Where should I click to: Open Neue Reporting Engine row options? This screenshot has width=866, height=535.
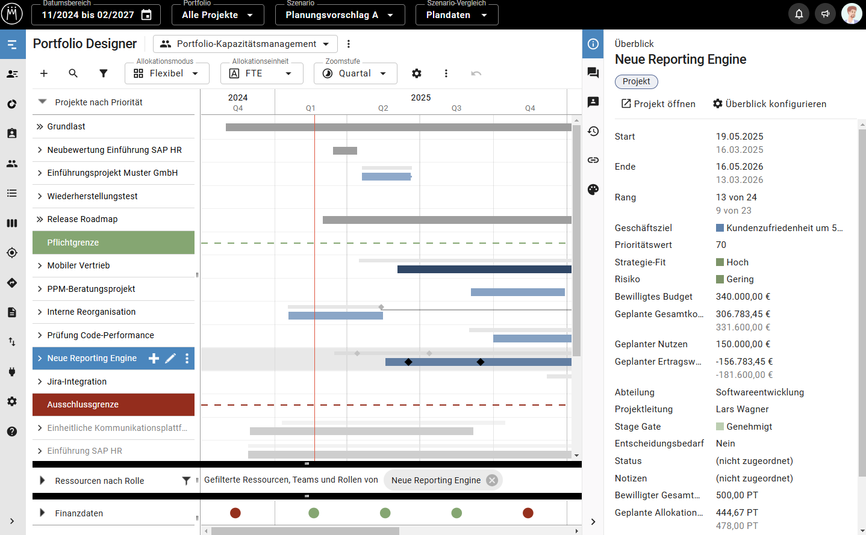(187, 359)
